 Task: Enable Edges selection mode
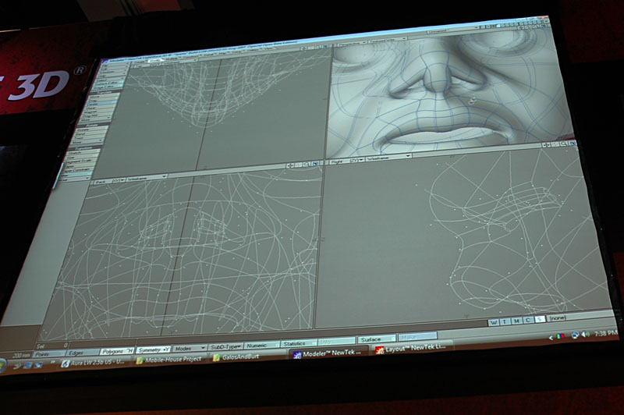click(x=83, y=353)
